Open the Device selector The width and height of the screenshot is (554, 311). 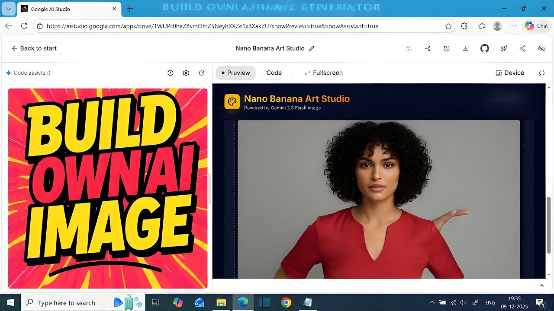click(x=510, y=73)
